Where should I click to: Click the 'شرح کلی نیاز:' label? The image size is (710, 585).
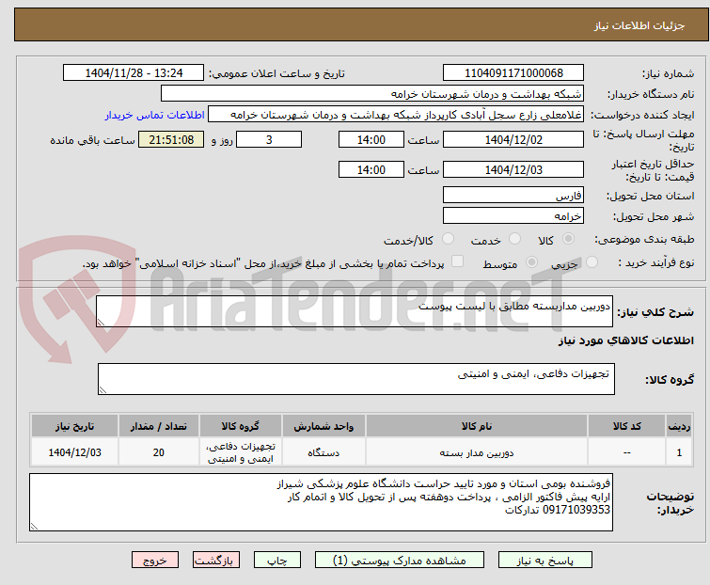655,312
